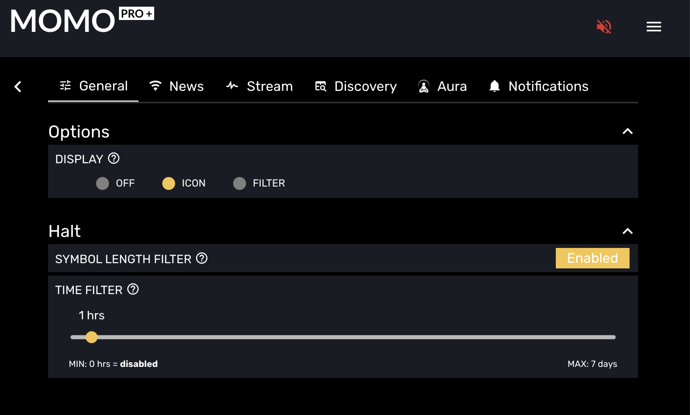The width and height of the screenshot is (690, 415).
Task: Collapse the Halt section
Action: [x=627, y=231]
